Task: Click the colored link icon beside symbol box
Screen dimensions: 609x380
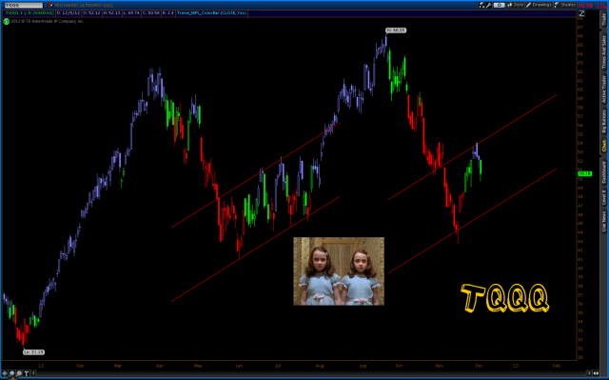Action: [x=50, y=5]
